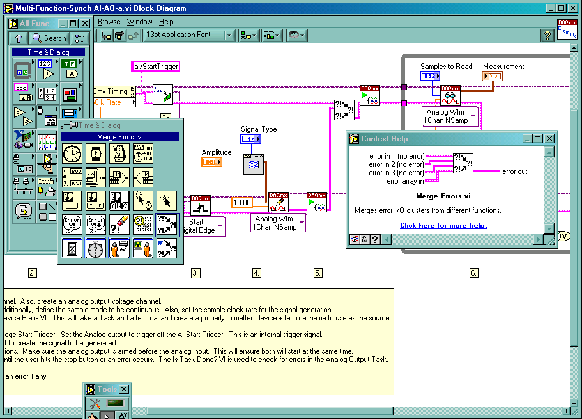Open the Waveform subpalette icon
This screenshot has width=582, height=419.
(47, 141)
